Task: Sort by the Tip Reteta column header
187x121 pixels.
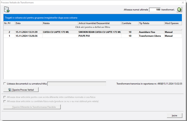Action: [151, 23]
